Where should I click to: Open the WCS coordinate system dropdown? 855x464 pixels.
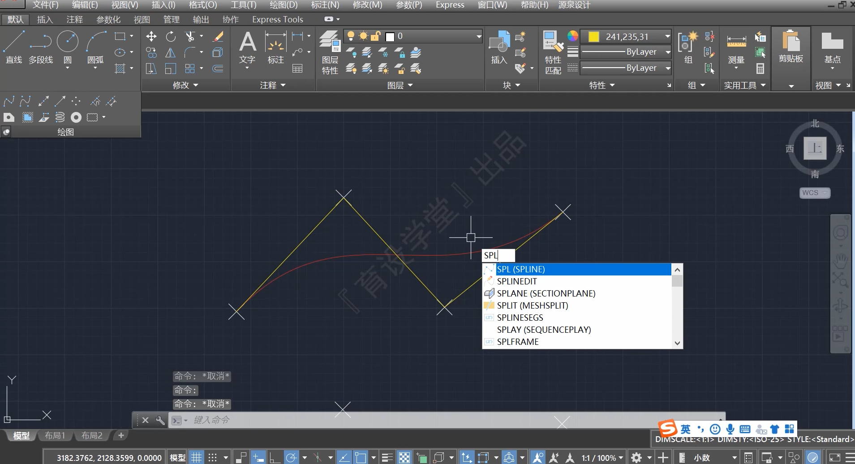[x=815, y=193]
